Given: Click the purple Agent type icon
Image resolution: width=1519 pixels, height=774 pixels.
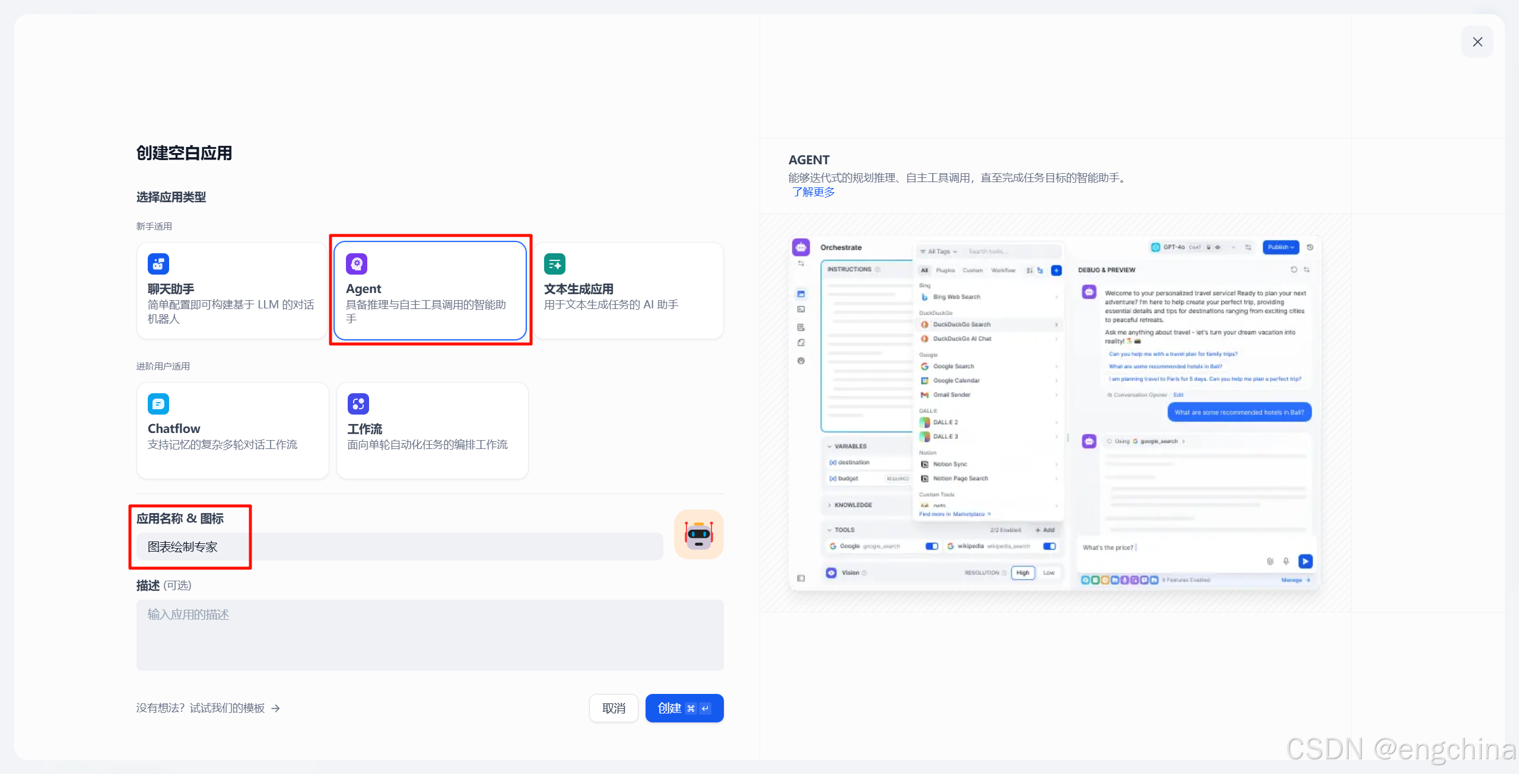Looking at the screenshot, I should point(357,264).
